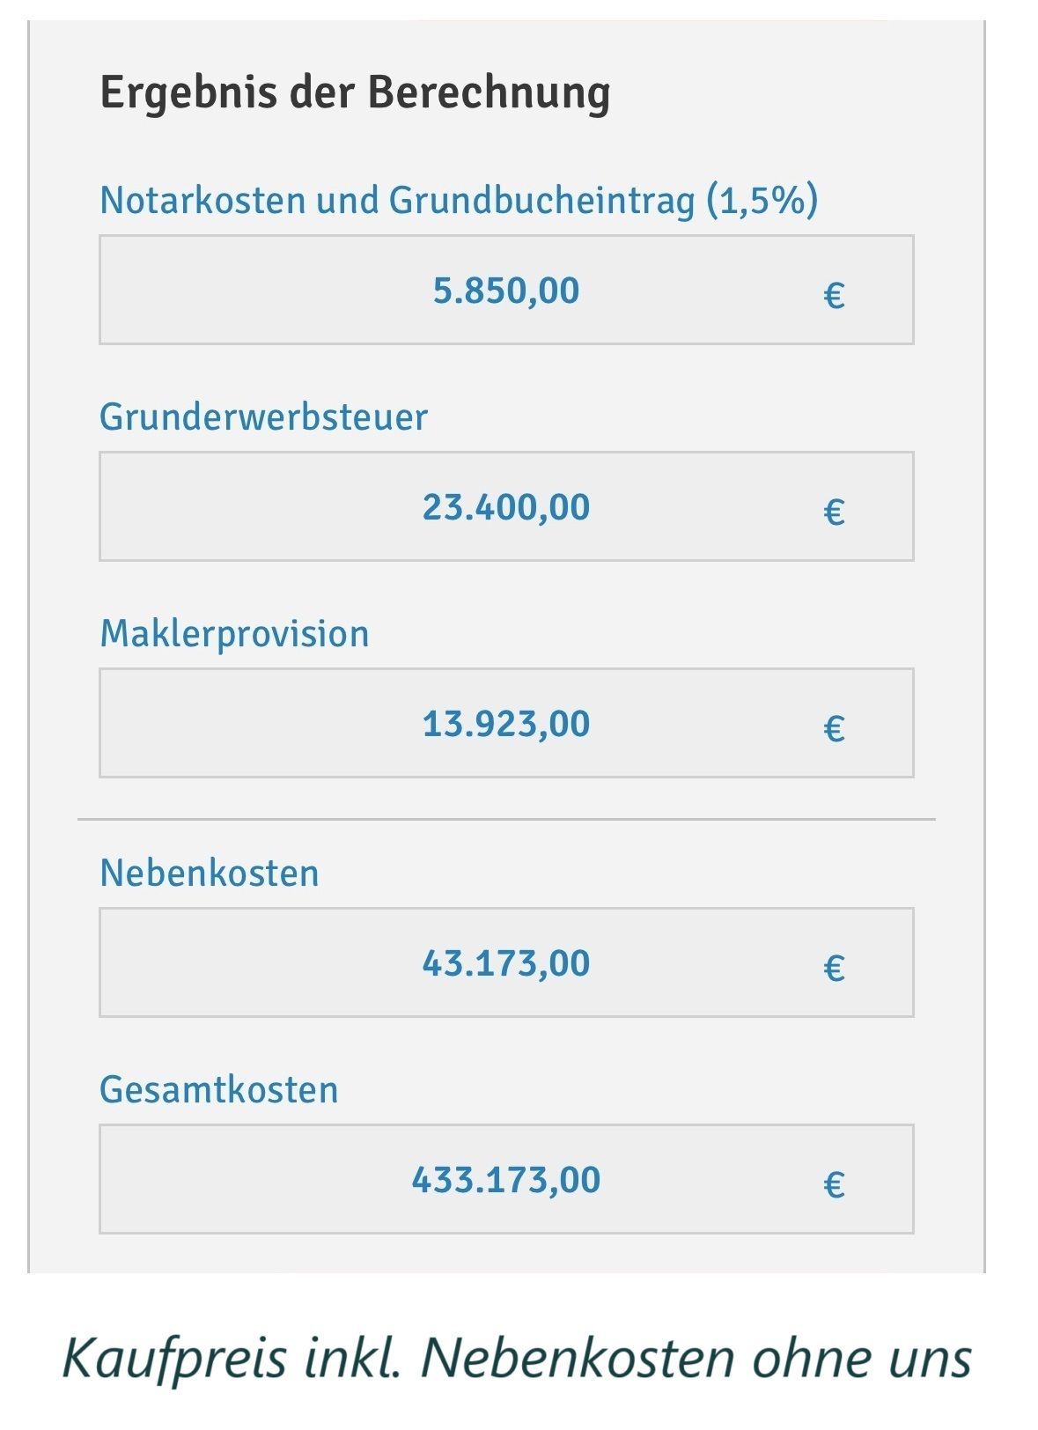Click the euro symbol in Gesamtkosten row

834,1184
